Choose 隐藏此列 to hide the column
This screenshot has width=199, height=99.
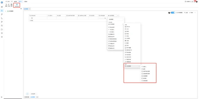pos(111,34)
